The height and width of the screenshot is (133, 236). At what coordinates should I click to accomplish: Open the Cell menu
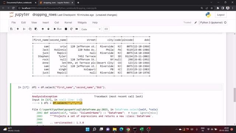[x=56, y=23]
